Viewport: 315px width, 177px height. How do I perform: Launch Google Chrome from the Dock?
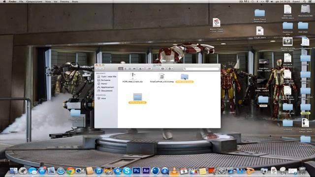coord(70,171)
